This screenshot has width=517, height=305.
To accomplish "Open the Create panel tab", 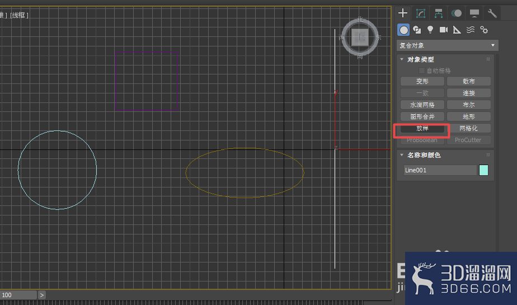I will [x=403, y=13].
